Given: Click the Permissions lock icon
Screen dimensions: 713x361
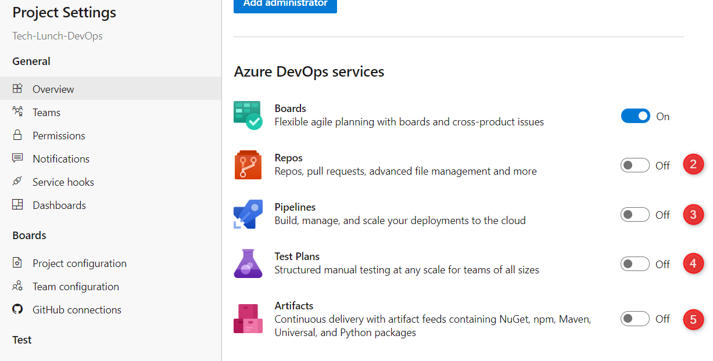Looking at the screenshot, I should pyautogui.click(x=17, y=135).
